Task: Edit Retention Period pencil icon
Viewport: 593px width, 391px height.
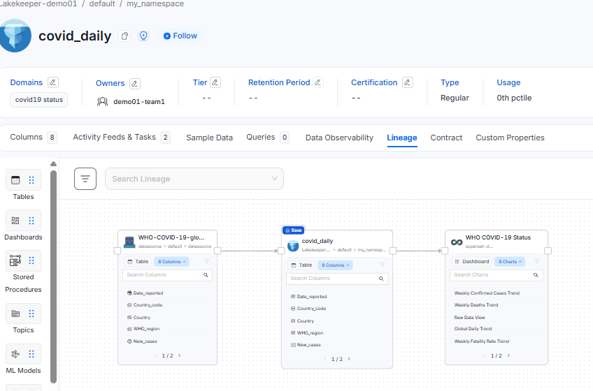Action: (318, 82)
